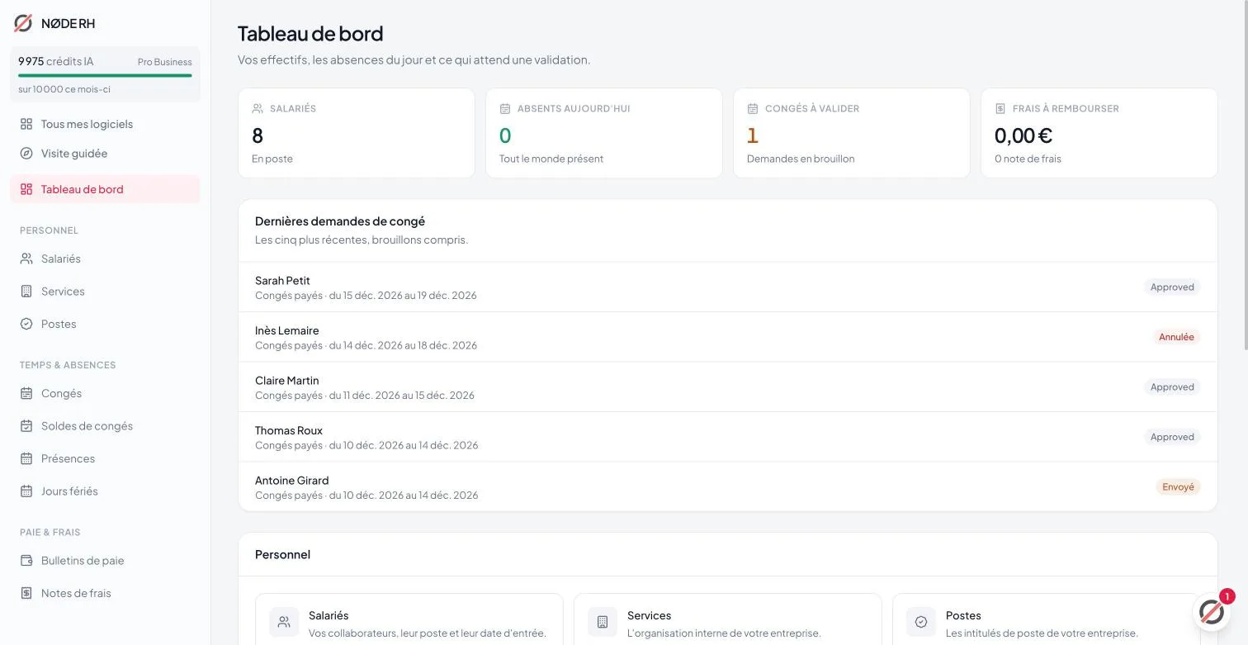Select Jours fériés menu item

[105, 491]
